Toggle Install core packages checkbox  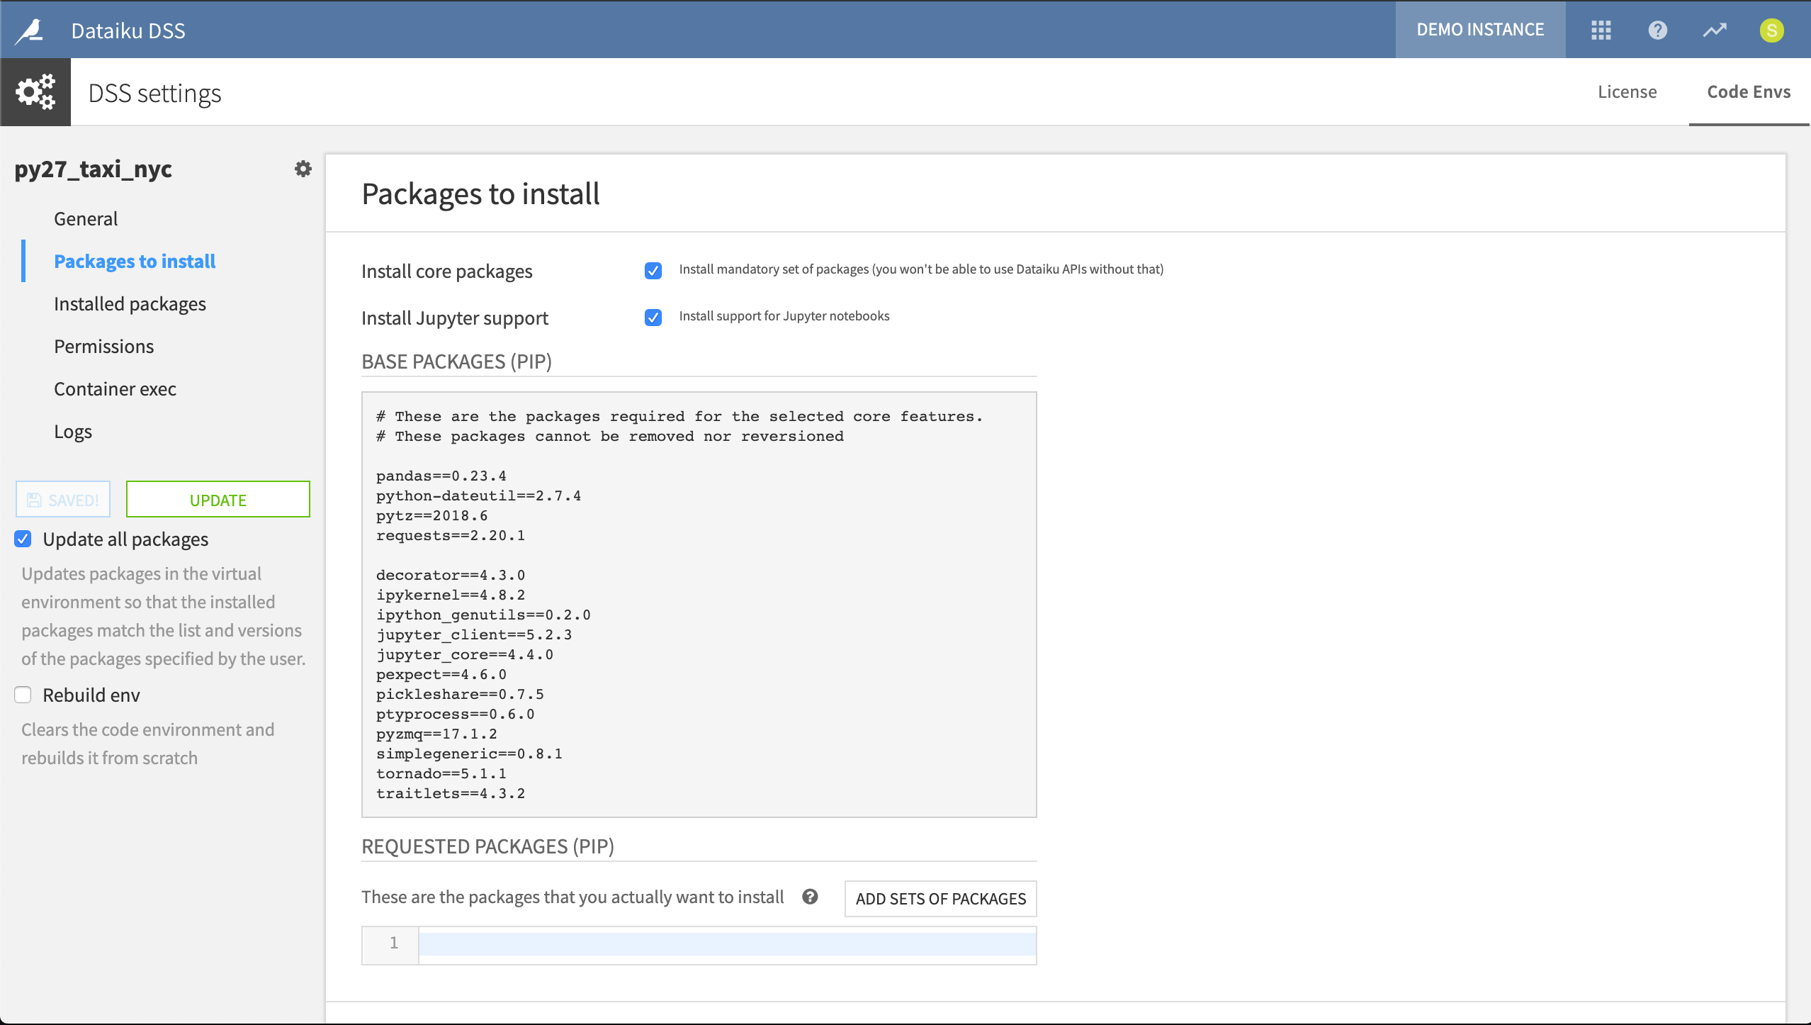653,271
